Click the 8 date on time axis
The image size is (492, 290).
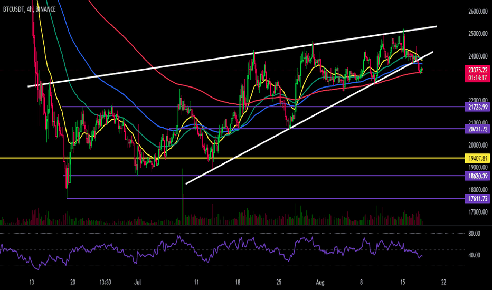[361, 282]
